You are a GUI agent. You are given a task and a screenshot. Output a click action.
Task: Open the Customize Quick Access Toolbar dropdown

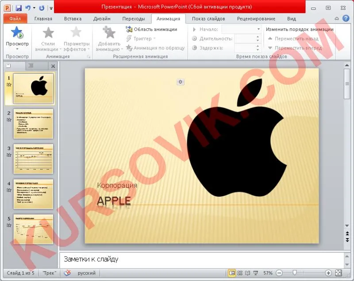pos(51,8)
